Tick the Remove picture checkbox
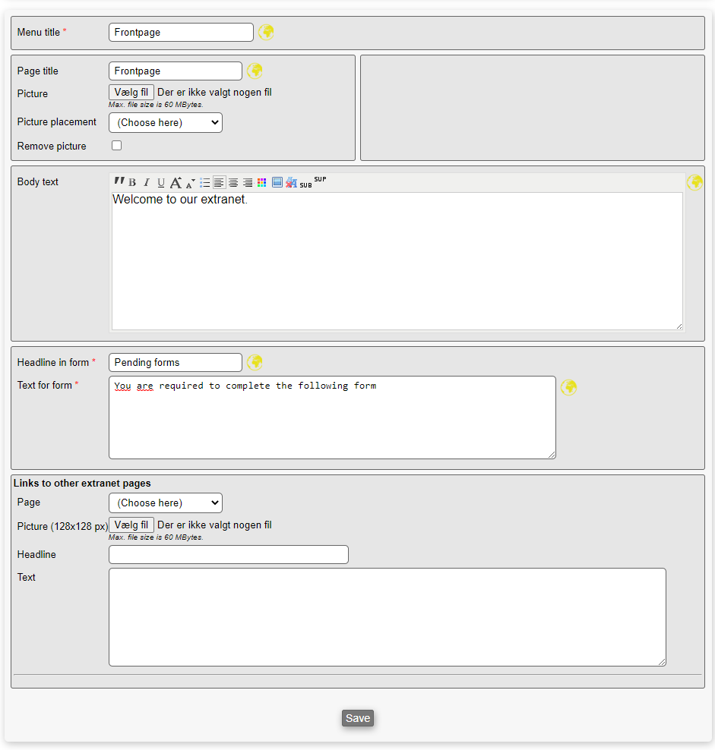Image resolution: width=715 pixels, height=750 pixels. [x=116, y=146]
